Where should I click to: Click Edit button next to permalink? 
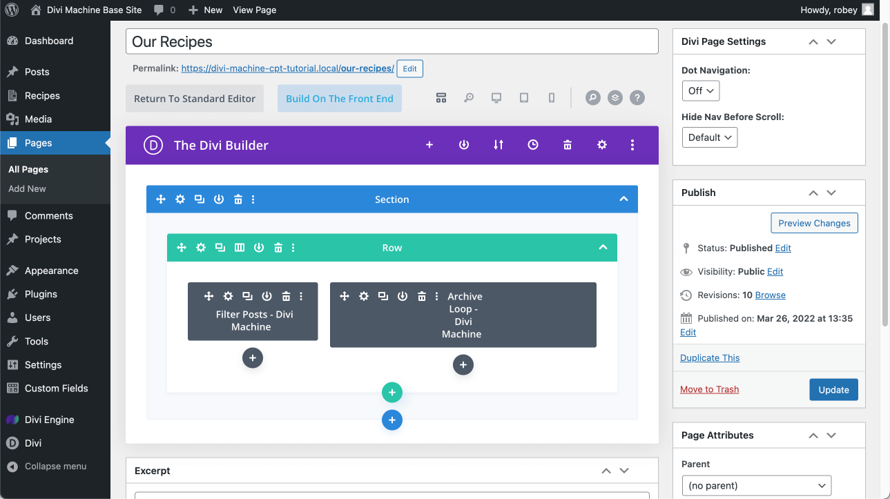coord(409,69)
